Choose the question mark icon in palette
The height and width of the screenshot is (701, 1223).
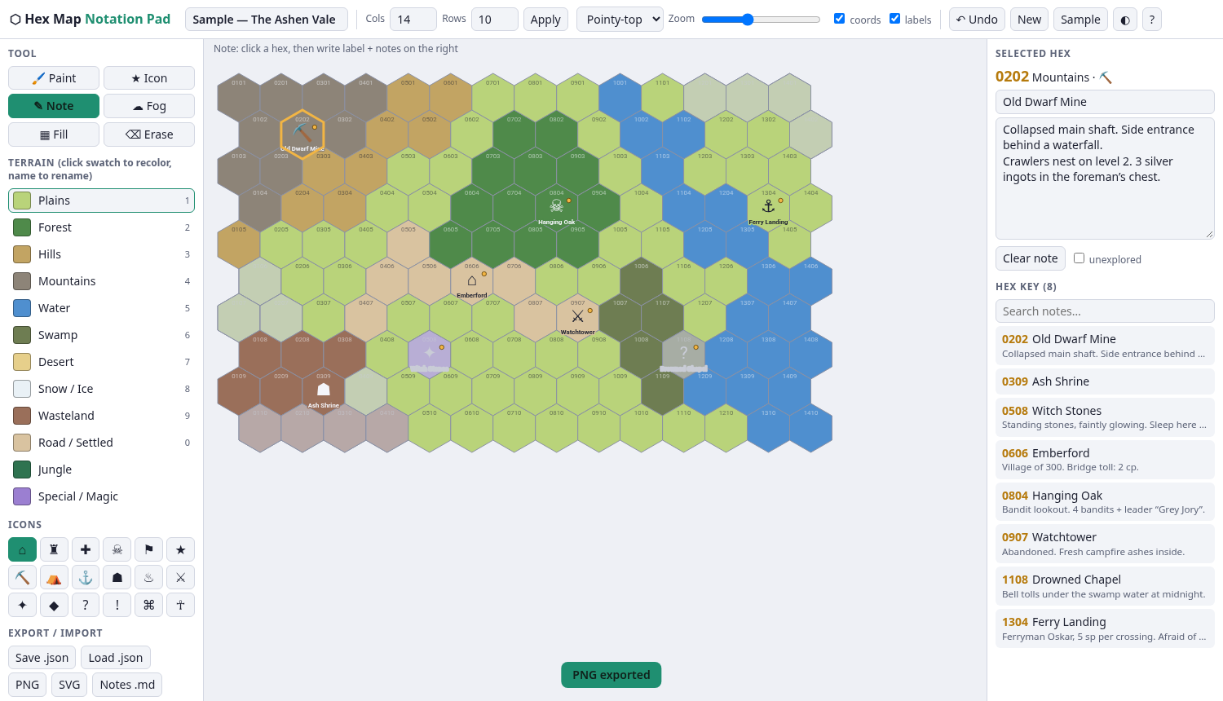click(86, 605)
